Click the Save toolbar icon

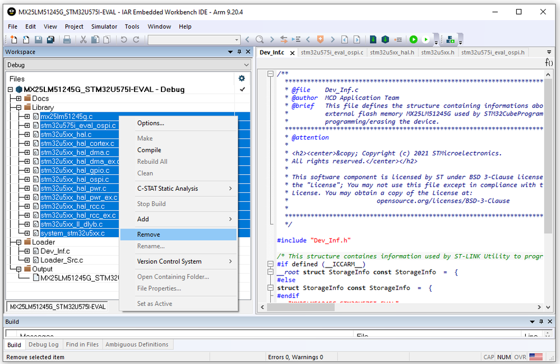tap(38, 39)
